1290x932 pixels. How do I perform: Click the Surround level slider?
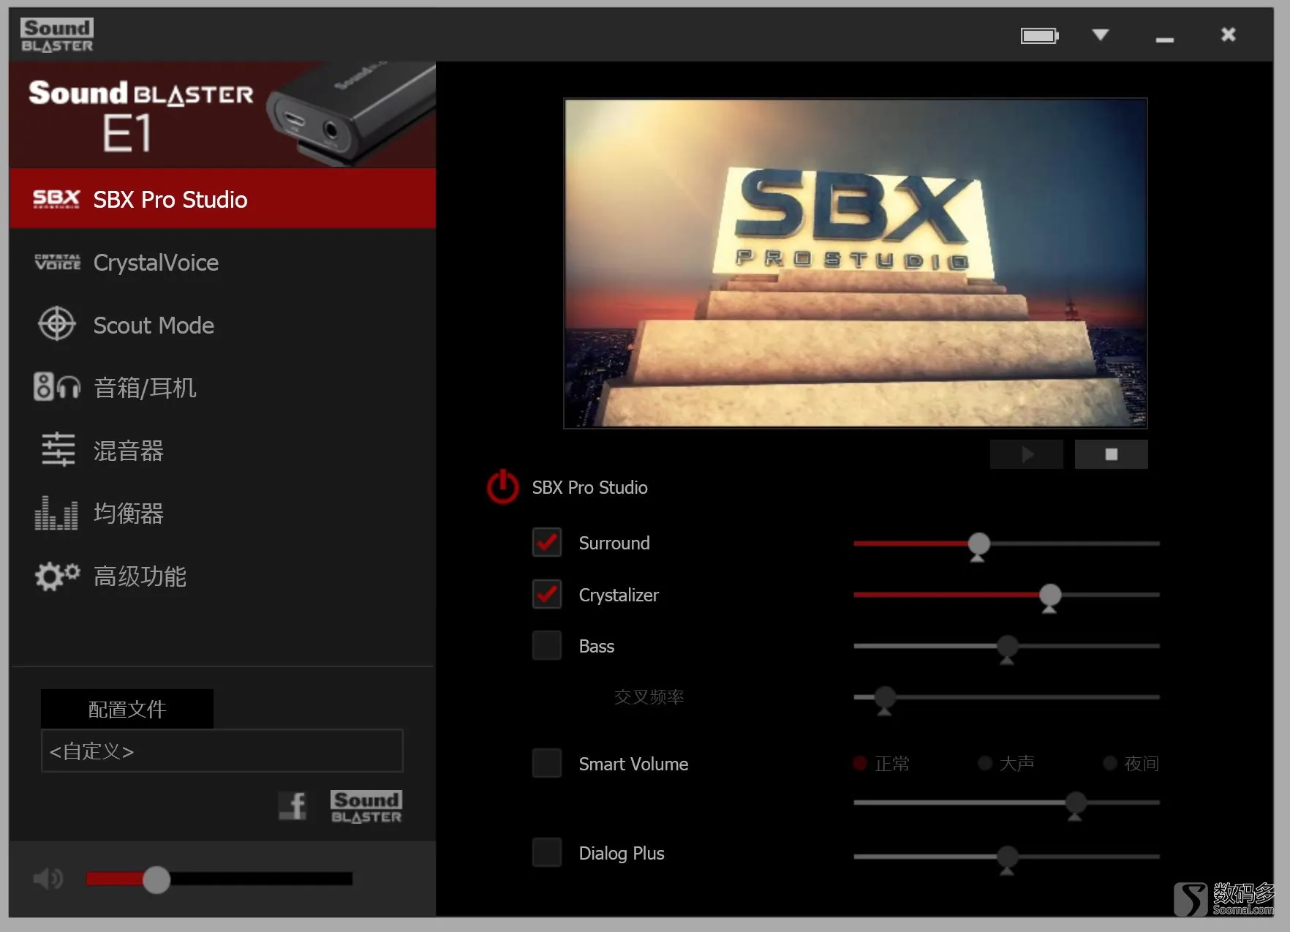[x=1006, y=544]
